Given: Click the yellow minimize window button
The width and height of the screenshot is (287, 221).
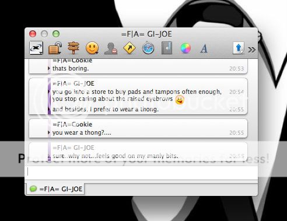Looking at the screenshot, I should [x=44, y=34].
